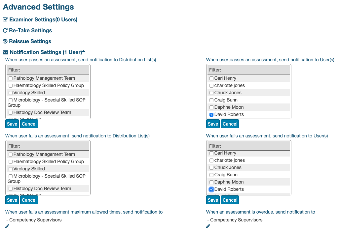Click the Notification Settings envelope icon
This screenshot has width=338, height=231.
6,52
